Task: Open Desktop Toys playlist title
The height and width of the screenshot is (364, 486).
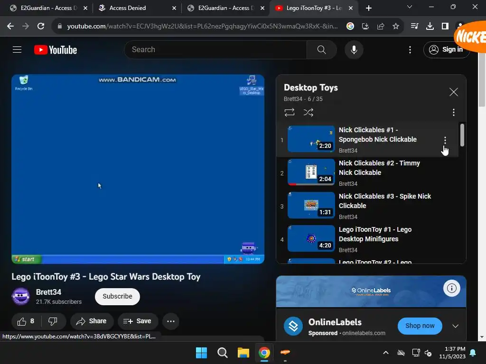Action: (311, 88)
